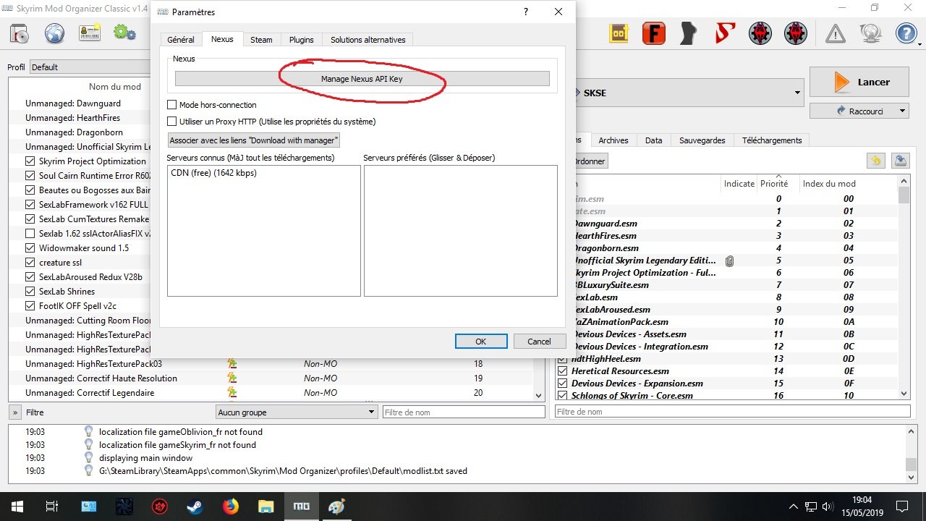This screenshot has width=926, height=521.
Task: Click the plugin list Filtre de nom field
Action: [x=733, y=412]
